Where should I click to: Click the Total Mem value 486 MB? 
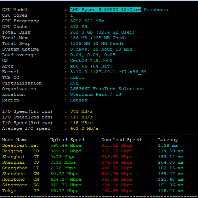point(79,38)
